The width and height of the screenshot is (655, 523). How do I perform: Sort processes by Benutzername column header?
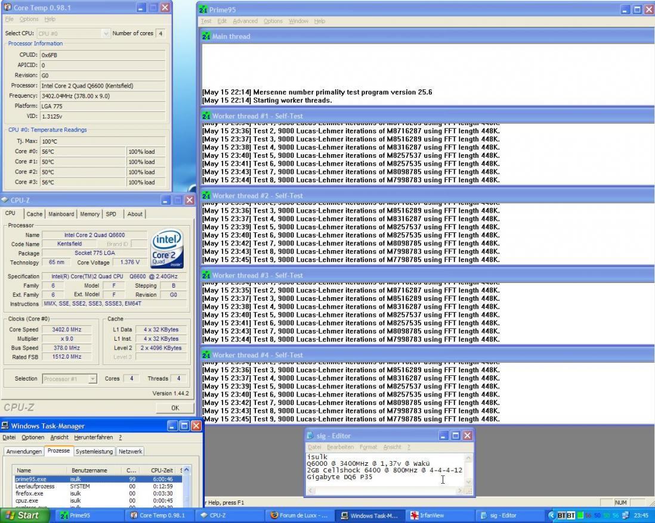tap(94, 470)
